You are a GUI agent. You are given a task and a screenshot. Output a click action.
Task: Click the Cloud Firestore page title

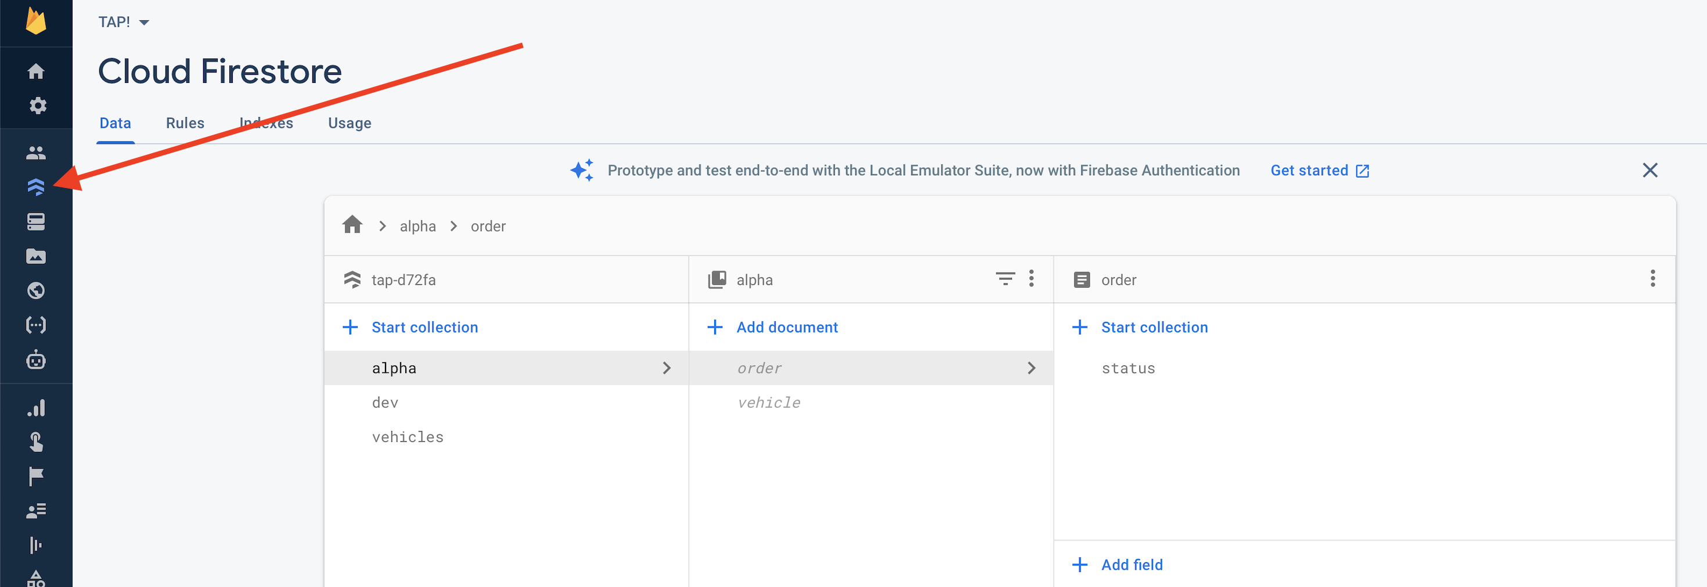tap(220, 71)
